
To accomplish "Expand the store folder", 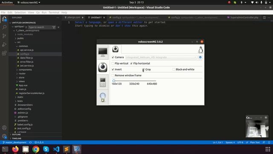I will 21,77.
